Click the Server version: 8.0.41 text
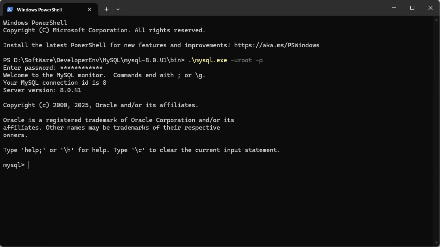Image resolution: width=440 pixels, height=247 pixels. click(x=41, y=90)
